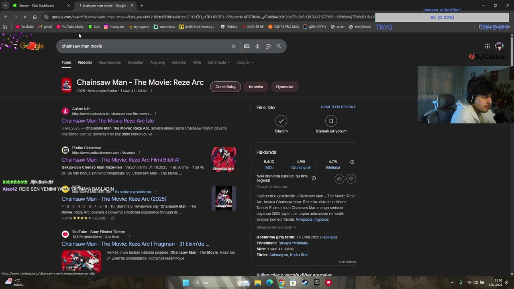Open the Wikipedia (İngilizce) link
The width and height of the screenshot is (514, 289).
pyautogui.click(x=312, y=220)
